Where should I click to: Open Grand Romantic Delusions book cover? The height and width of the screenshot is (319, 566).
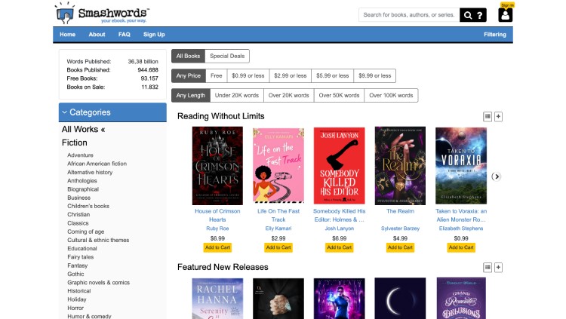(461, 299)
